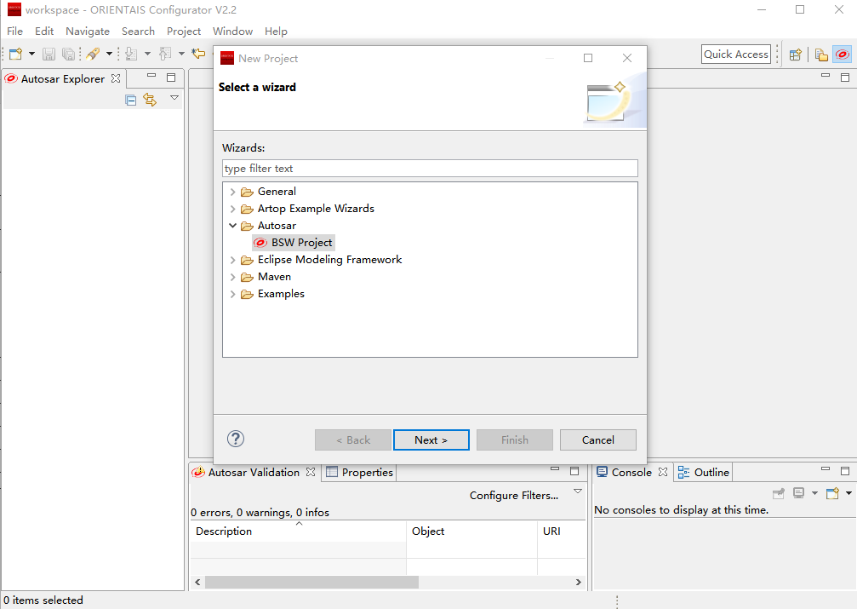Image resolution: width=857 pixels, height=609 pixels.
Task: Switch to the Outline tab
Action: click(704, 472)
